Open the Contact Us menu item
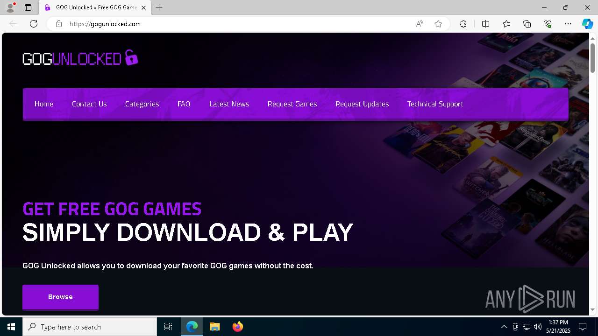 (x=89, y=104)
